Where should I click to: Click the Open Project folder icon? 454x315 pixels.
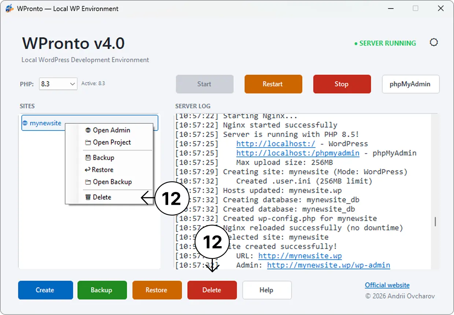(88, 142)
